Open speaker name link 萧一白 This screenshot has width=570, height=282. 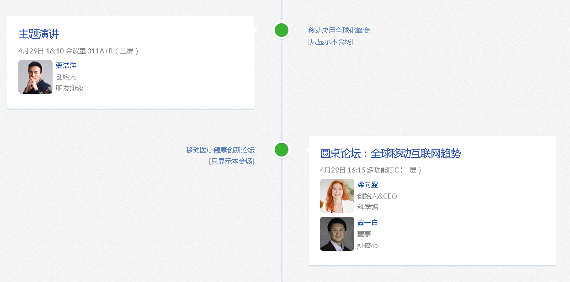tap(368, 223)
